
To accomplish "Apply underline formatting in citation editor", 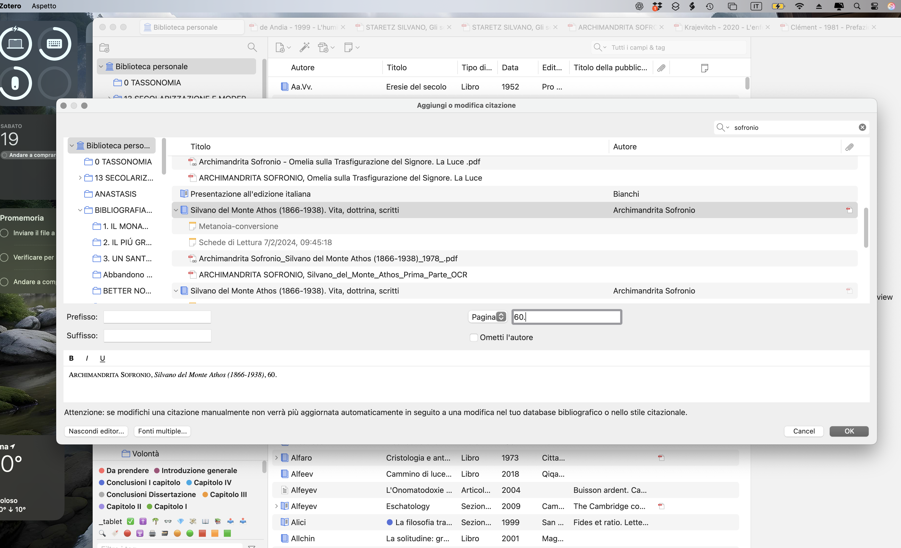I will point(102,358).
